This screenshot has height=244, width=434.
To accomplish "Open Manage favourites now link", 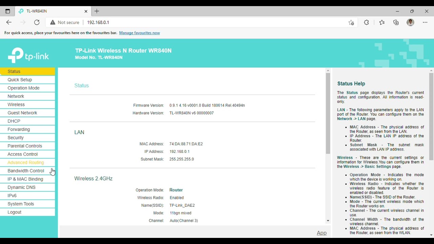I will (x=140, y=33).
